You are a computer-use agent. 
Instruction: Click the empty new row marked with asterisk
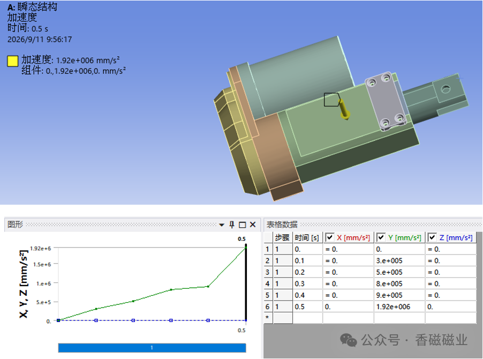click(370, 318)
